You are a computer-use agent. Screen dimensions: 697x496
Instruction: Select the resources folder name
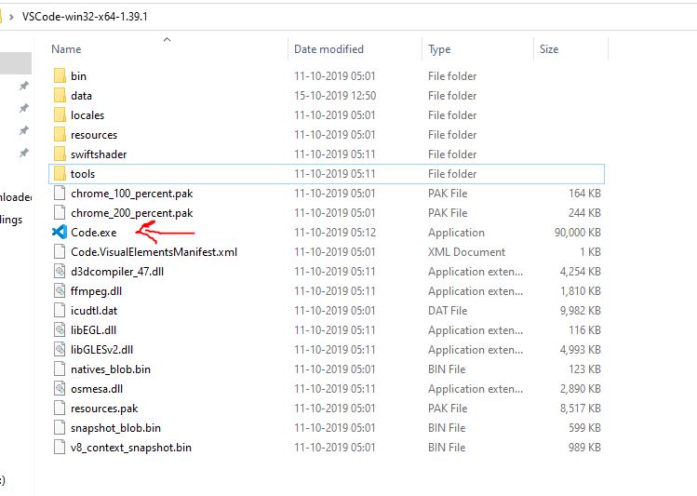tap(94, 135)
